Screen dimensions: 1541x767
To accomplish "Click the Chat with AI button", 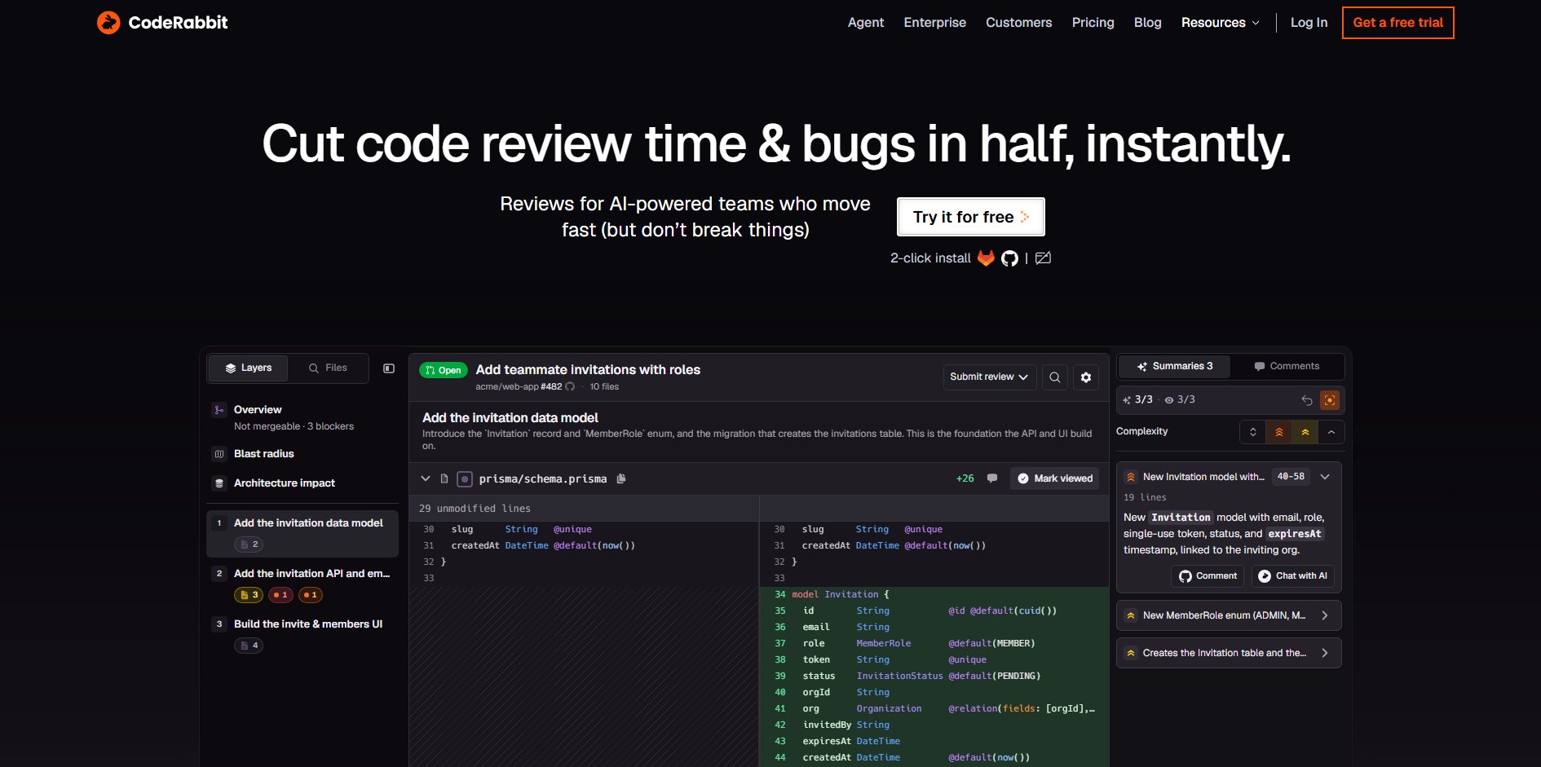I will 1293,576.
